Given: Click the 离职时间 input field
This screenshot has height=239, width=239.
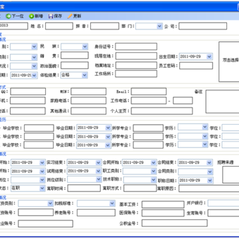Looking at the screenshot, I should (x=84, y=188).
